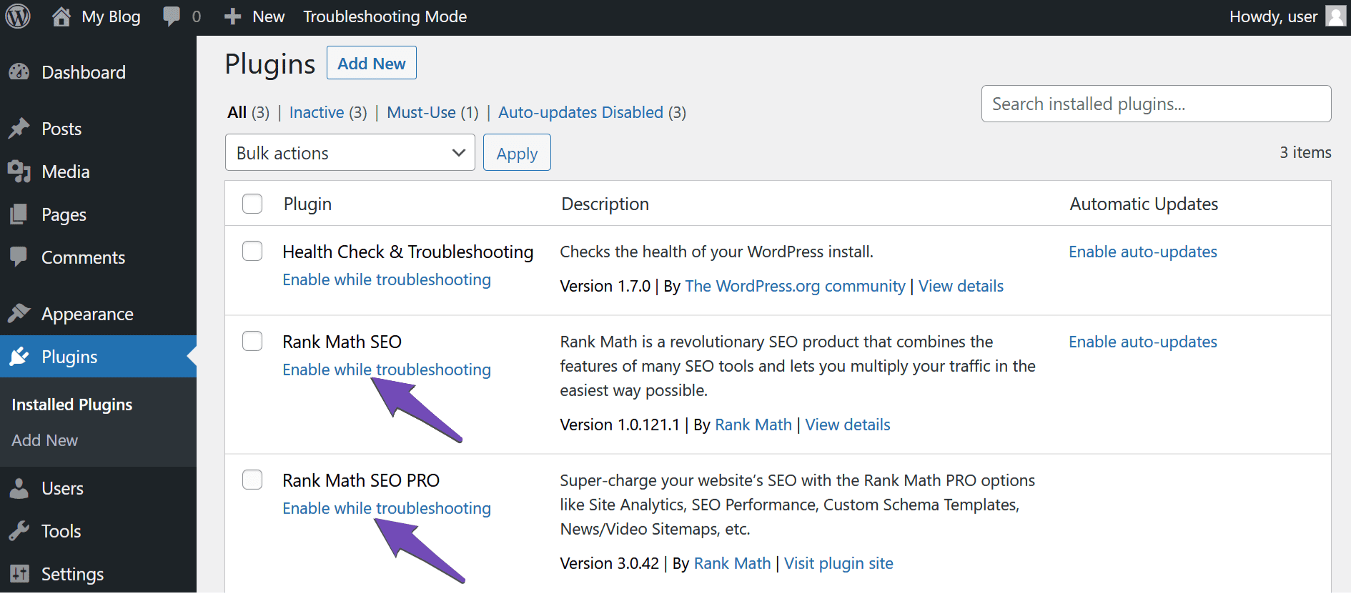Viewport: 1351px width, 599px height.
Task: Visit plugin site for Rank Math SEO PRO
Action: click(838, 563)
